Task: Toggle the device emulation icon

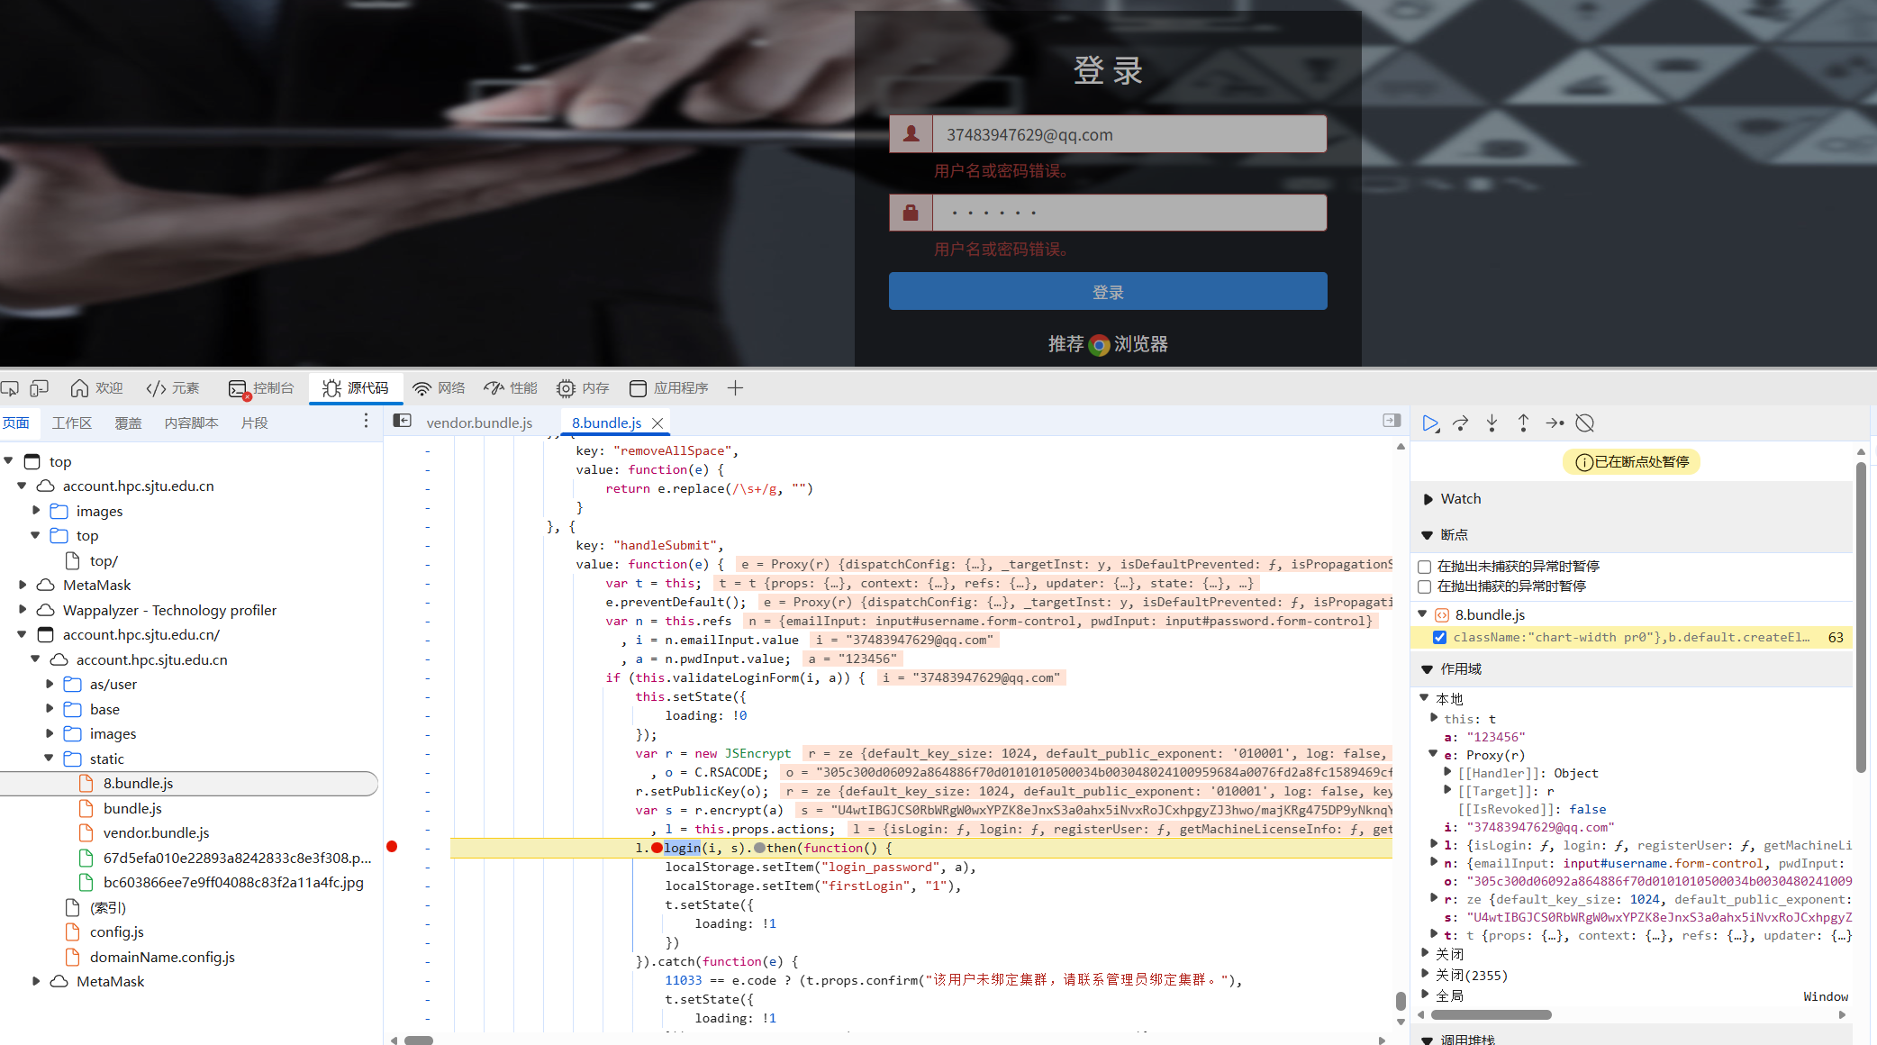Action: pos(39,388)
